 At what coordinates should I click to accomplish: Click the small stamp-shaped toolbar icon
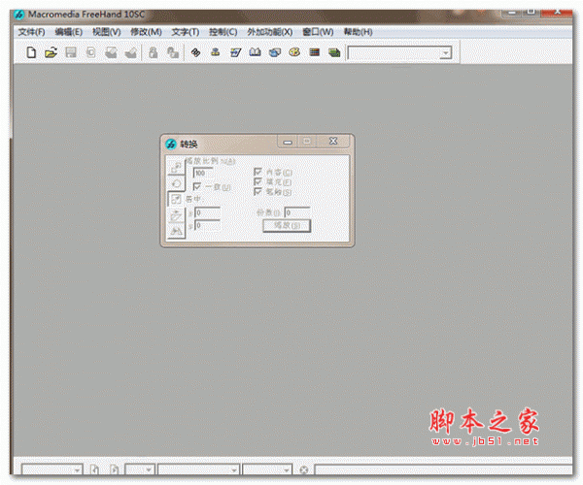[x=216, y=52]
